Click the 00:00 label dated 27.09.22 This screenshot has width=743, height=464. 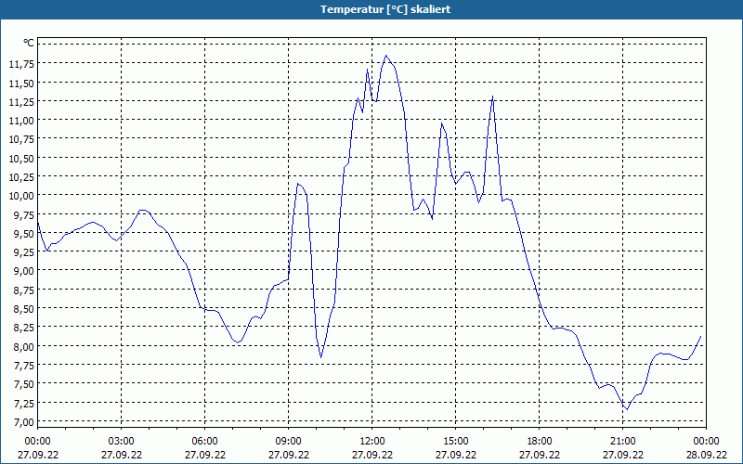pos(37,442)
